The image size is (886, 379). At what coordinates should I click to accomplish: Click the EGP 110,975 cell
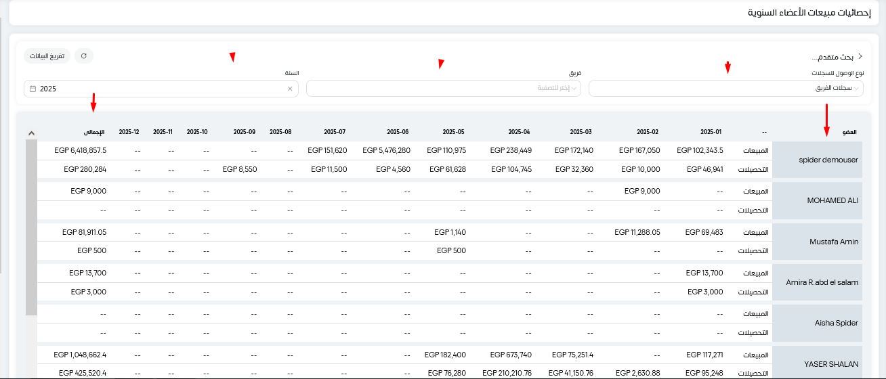pos(446,150)
